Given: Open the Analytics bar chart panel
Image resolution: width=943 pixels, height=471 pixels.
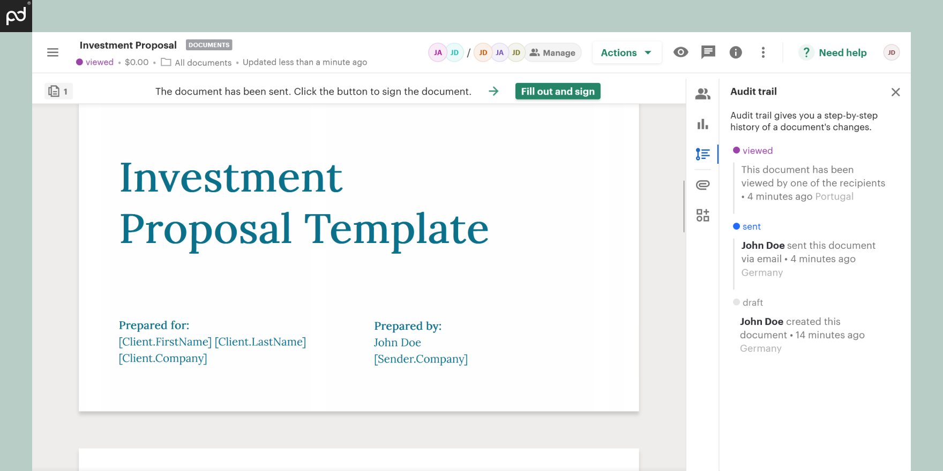Looking at the screenshot, I should [x=702, y=124].
